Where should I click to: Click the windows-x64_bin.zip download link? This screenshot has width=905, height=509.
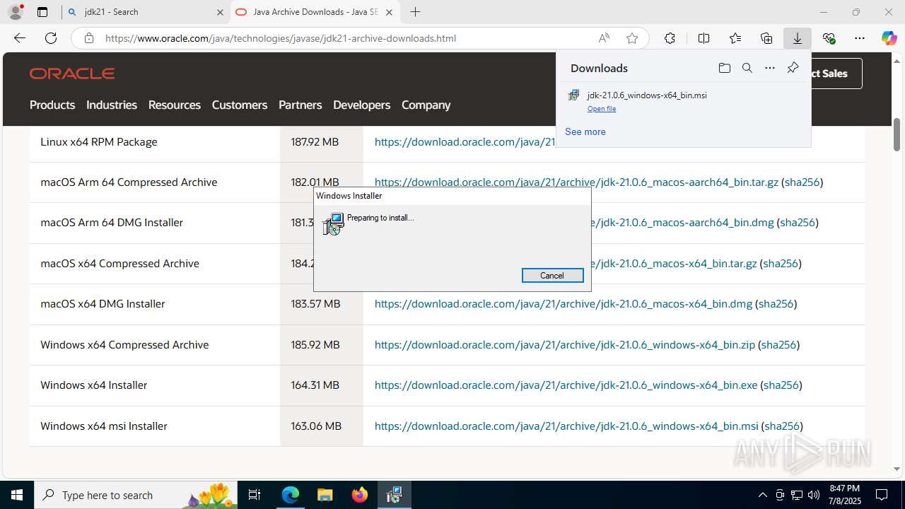[565, 345]
